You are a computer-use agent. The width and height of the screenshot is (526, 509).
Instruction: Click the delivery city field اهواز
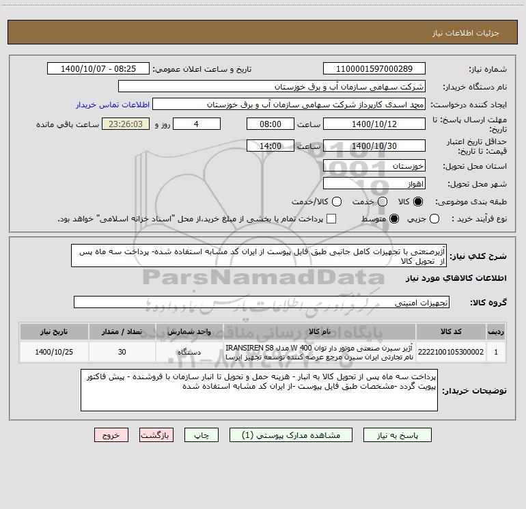[x=374, y=183]
